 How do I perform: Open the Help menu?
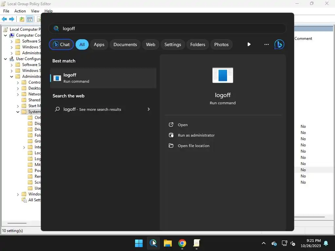pyautogui.click(x=48, y=11)
